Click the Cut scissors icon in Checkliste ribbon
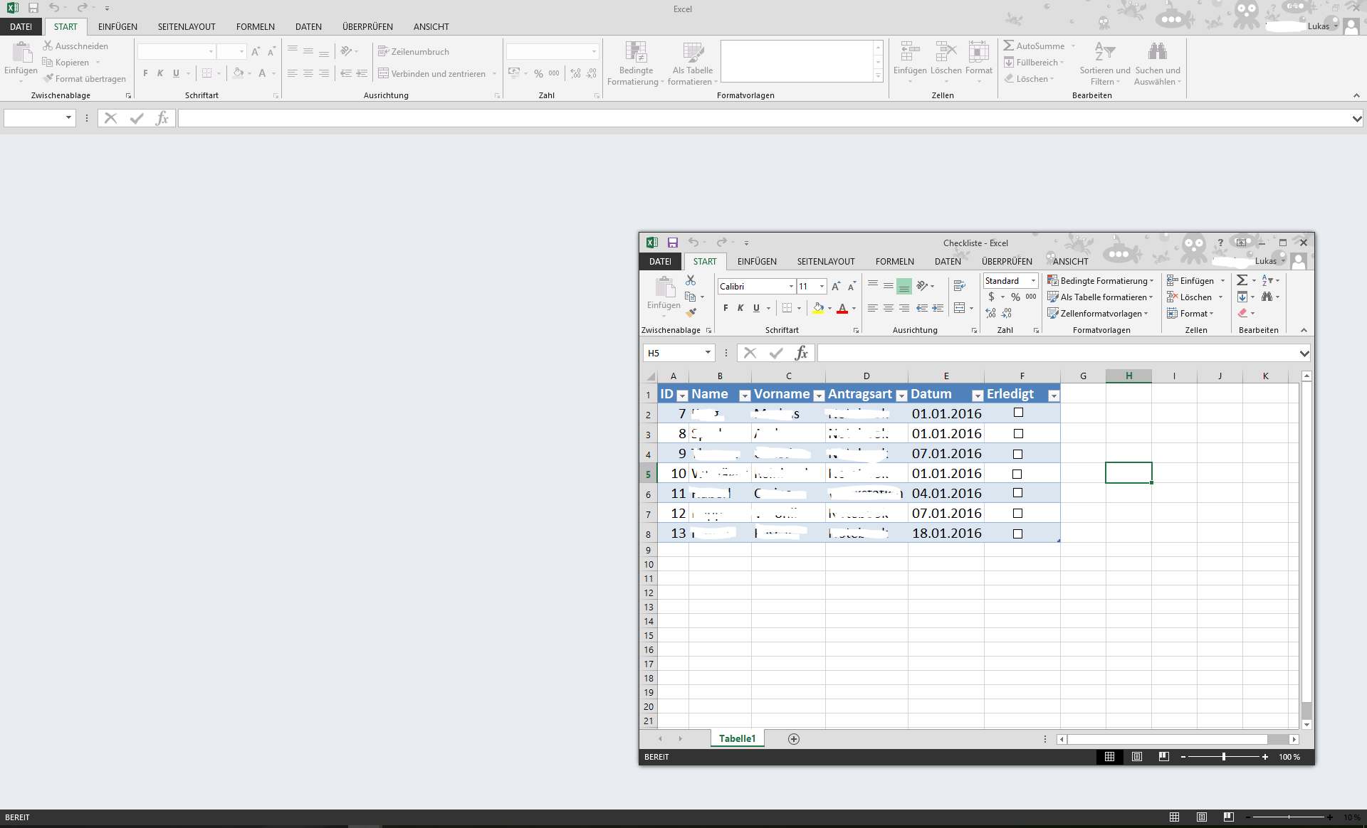 click(x=690, y=280)
